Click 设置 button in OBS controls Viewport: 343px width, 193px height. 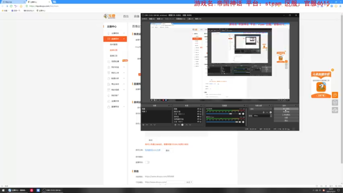pos(286,118)
